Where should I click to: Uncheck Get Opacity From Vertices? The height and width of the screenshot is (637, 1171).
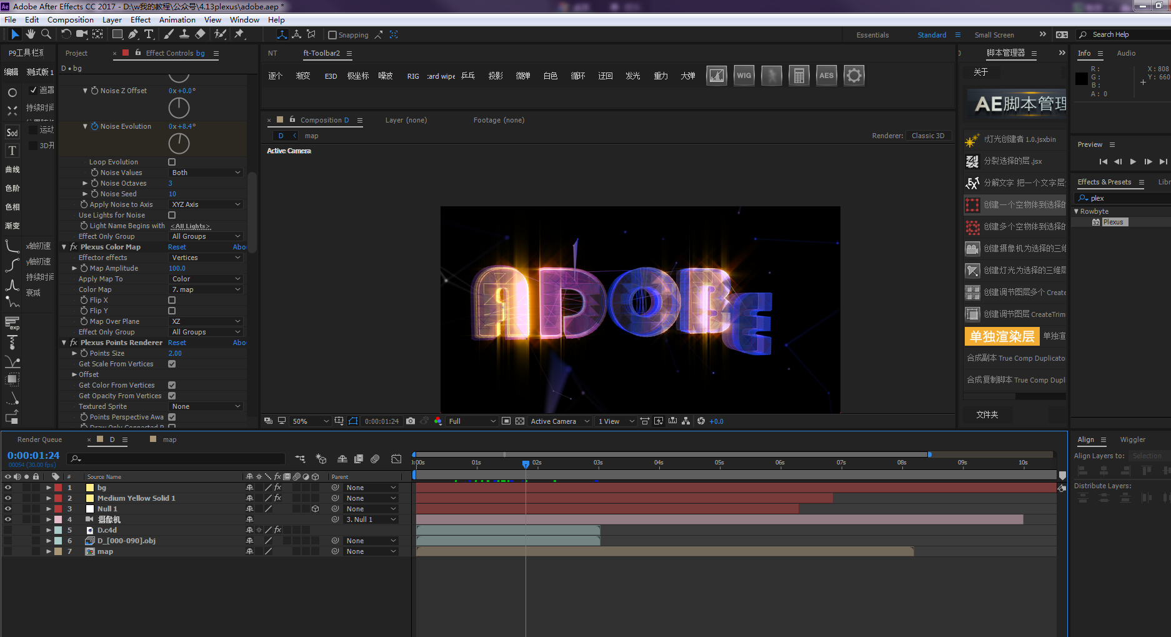pyautogui.click(x=172, y=396)
